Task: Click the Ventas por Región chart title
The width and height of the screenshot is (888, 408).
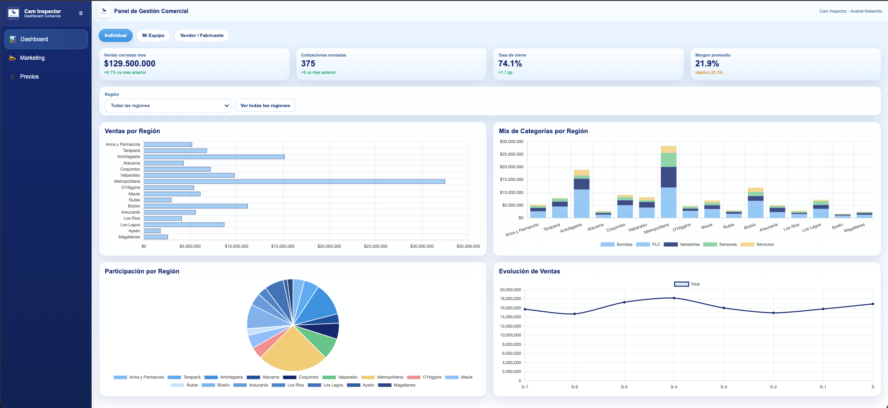Action: [132, 131]
